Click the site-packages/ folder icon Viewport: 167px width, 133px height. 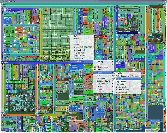[x=119, y=10]
